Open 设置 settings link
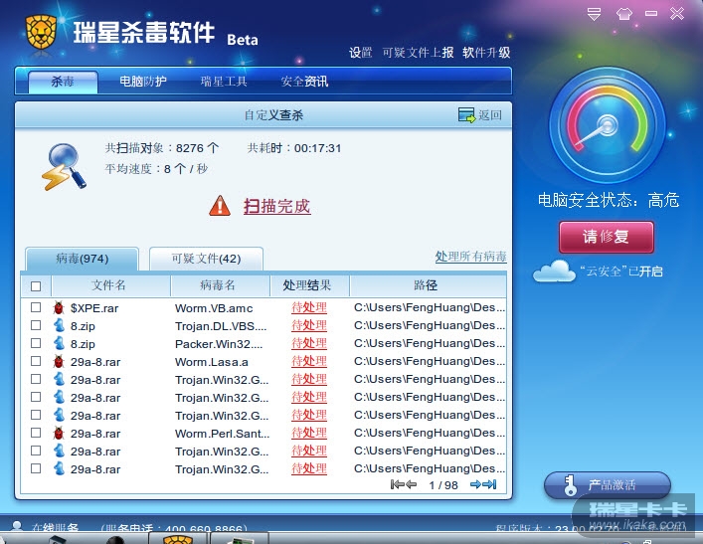The width and height of the screenshot is (703, 544). [x=361, y=53]
